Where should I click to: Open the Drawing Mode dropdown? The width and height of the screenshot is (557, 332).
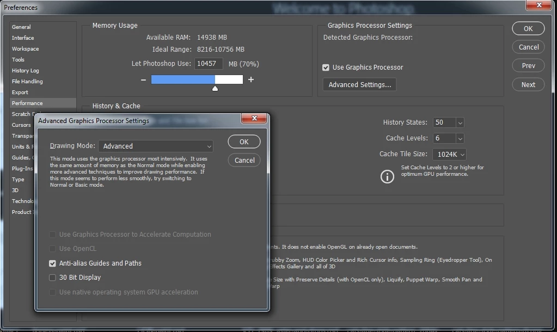156,146
